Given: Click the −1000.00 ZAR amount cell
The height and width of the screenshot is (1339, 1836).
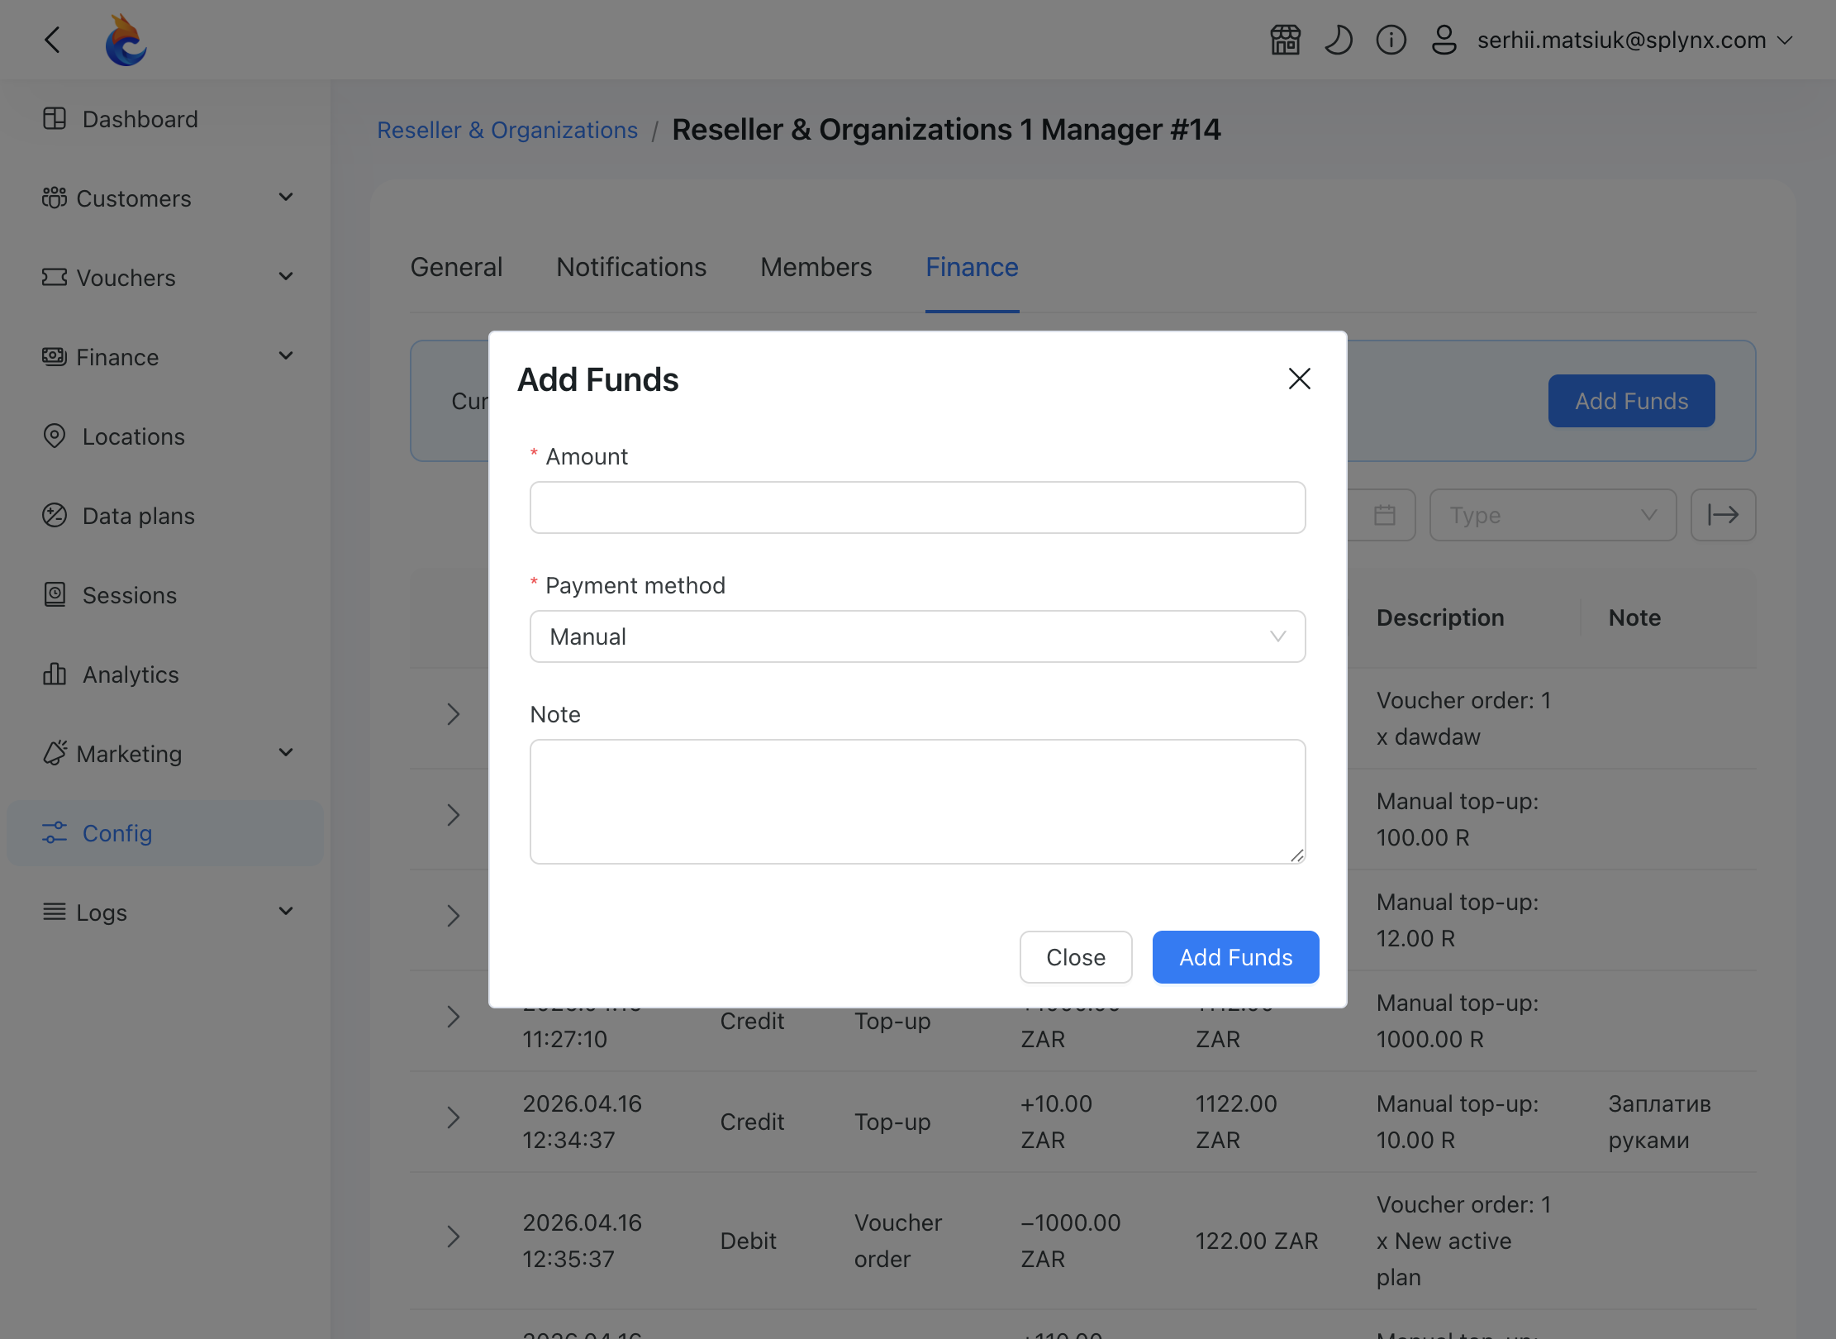Looking at the screenshot, I should [1071, 1241].
